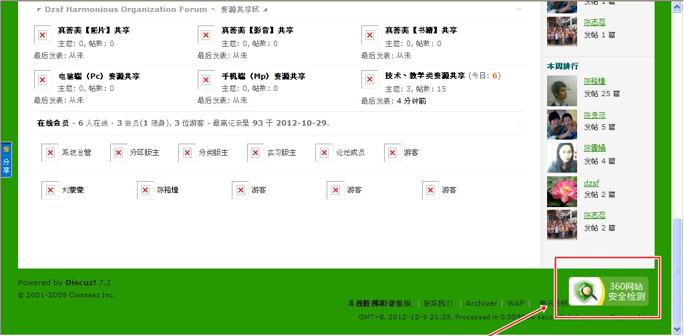Open the Archiver footer link
This screenshot has width=684, height=336.
pos(481,303)
